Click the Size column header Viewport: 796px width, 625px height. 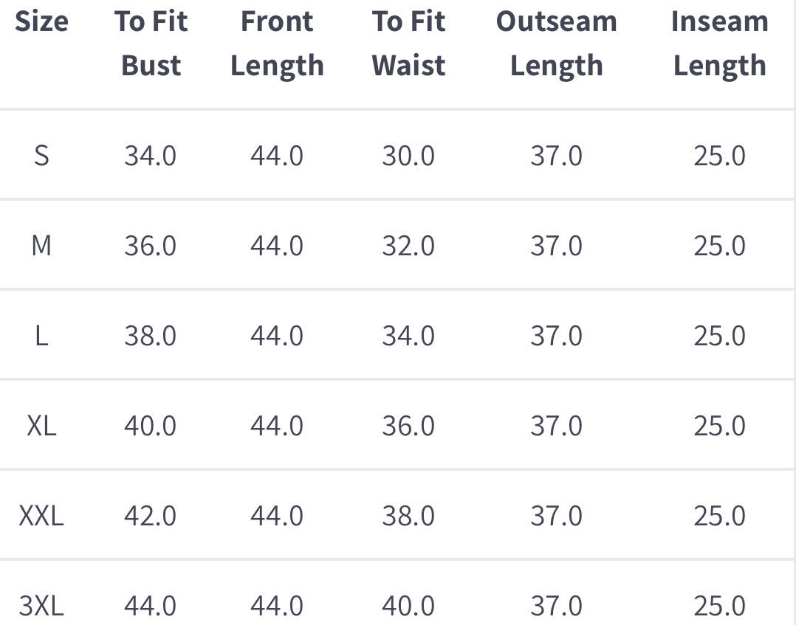(41, 22)
